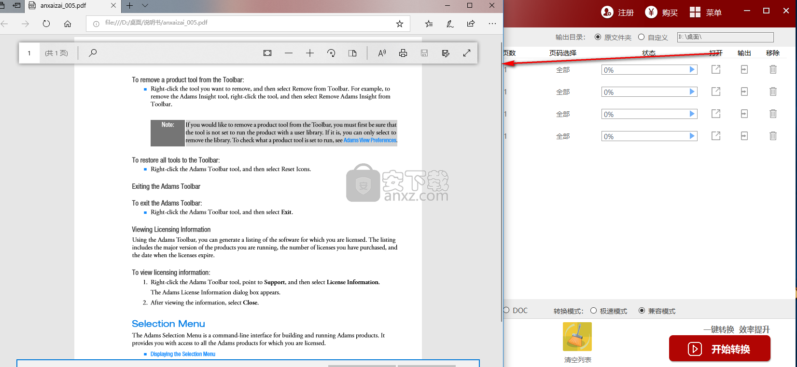The height and width of the screenshot is (367, 797).
Task: Click page selection for first row
Action: (563, 70)
